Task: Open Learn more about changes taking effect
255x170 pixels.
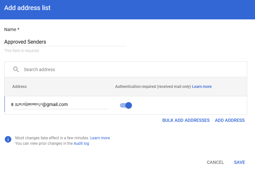Action: click(x=100, y=138)
